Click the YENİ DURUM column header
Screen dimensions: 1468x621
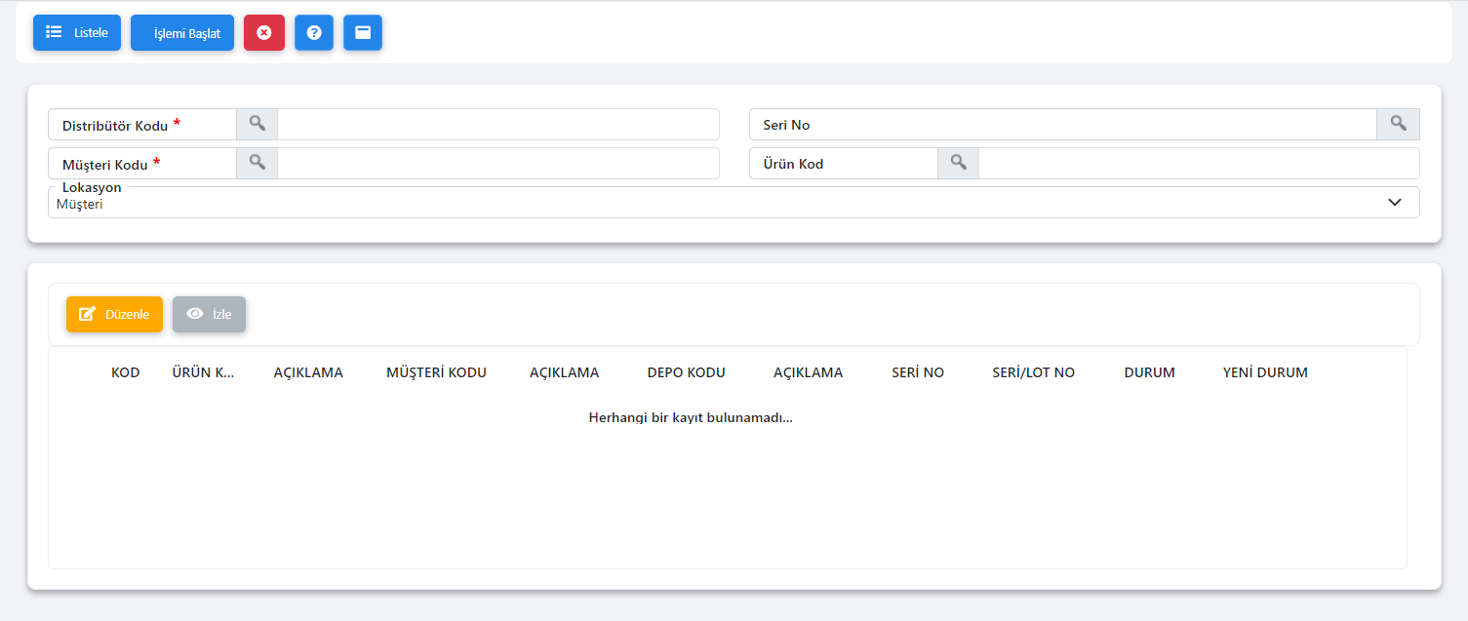click(1265, 372)
